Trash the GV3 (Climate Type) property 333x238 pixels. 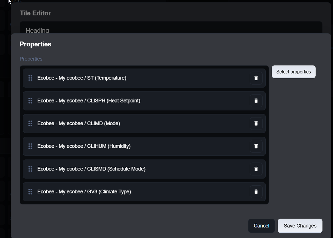pyautogui.click(x=256, y=191)
